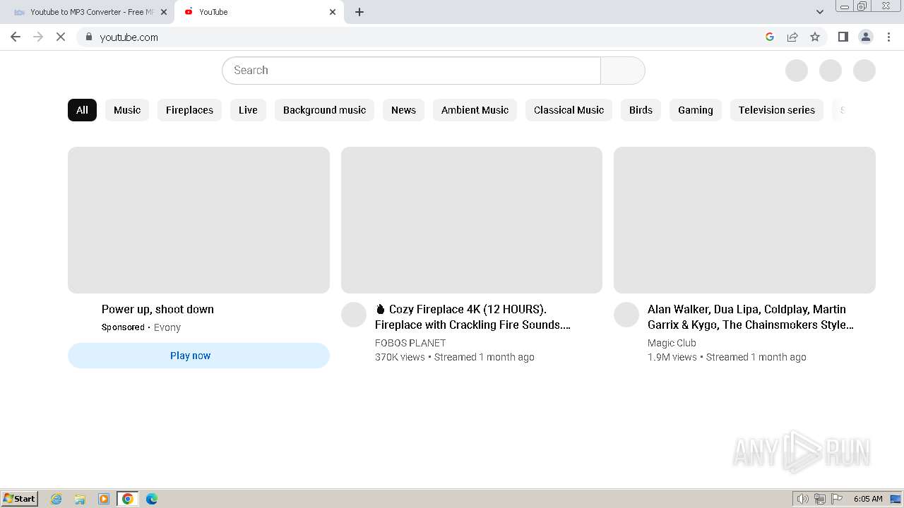Screen dimensions: 904x508
Task: Click the 6:05 AM system clock
Action: tap(868, 499)
